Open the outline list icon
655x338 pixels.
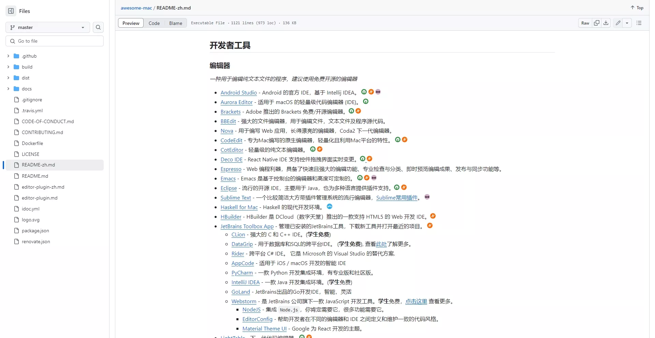639,23
